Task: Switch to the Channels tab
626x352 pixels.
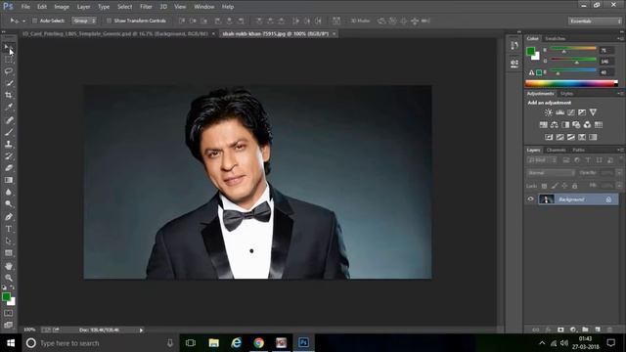Action: pos(557,150)
